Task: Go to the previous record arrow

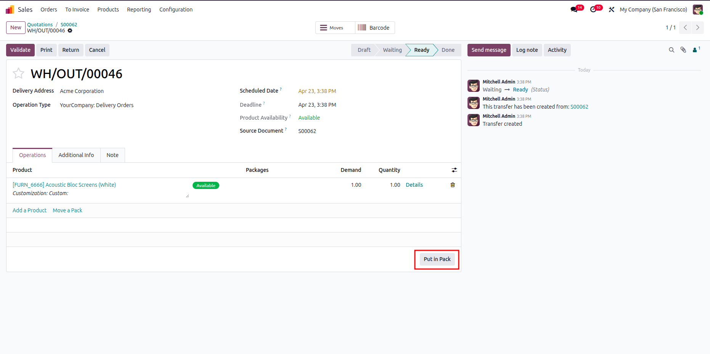Action: (685, 27)
